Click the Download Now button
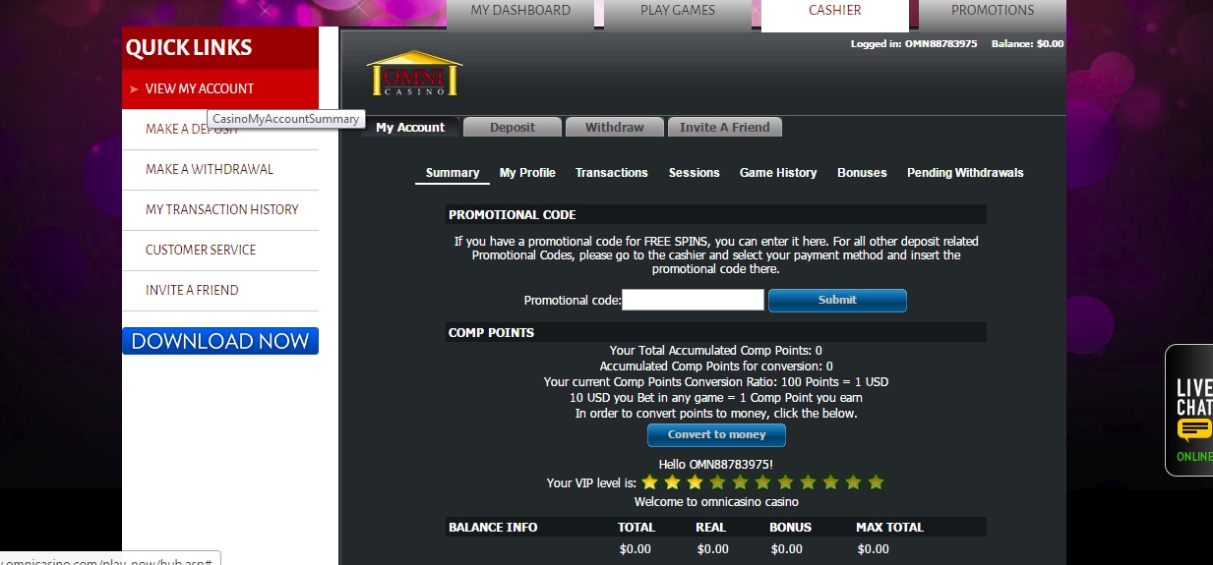 tap(220, 341)
